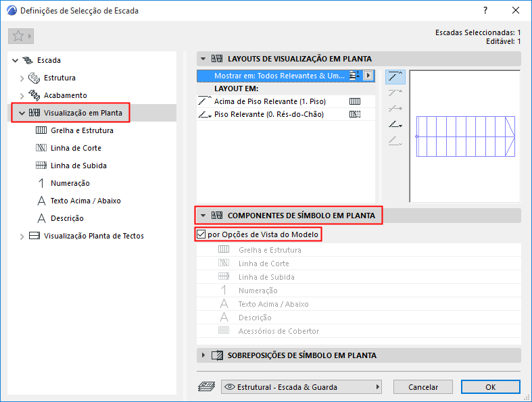Click the Acessórios de Cobertor list icon
The height and width of the screenshot is (402, 532).
pos(224,330)
